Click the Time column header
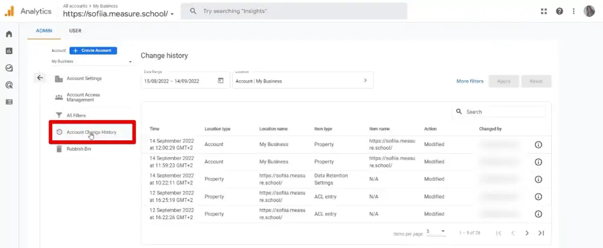Viewport: 603px width, 248px height. [154, 129]
